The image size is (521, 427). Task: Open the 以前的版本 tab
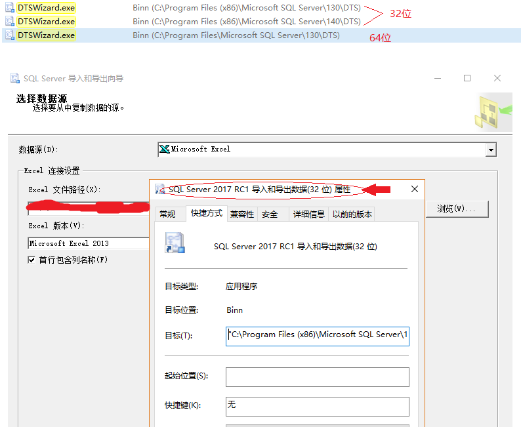click(352, 214)
